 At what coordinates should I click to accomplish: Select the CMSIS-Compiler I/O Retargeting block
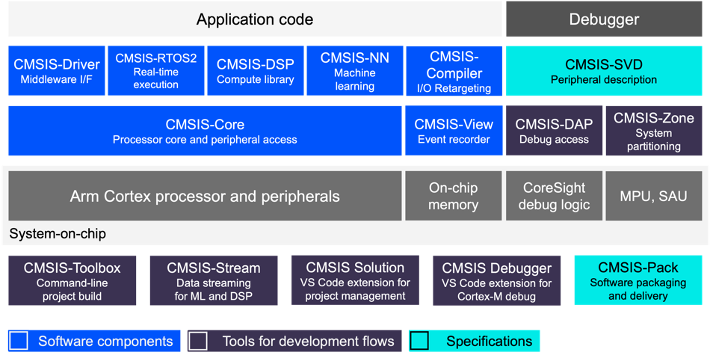point(454,71)
